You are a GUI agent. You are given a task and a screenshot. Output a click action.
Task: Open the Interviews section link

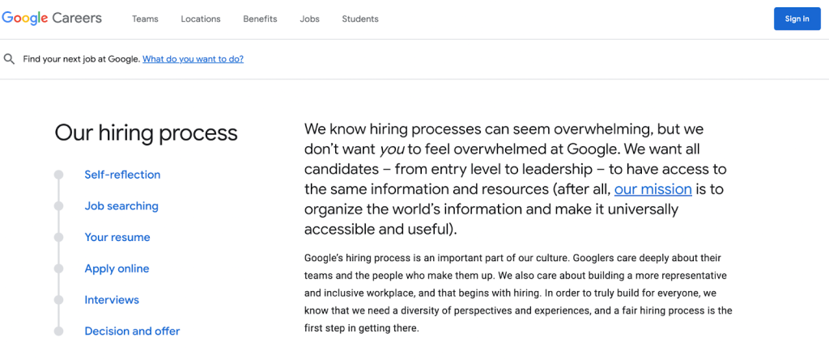coord(112,300)
